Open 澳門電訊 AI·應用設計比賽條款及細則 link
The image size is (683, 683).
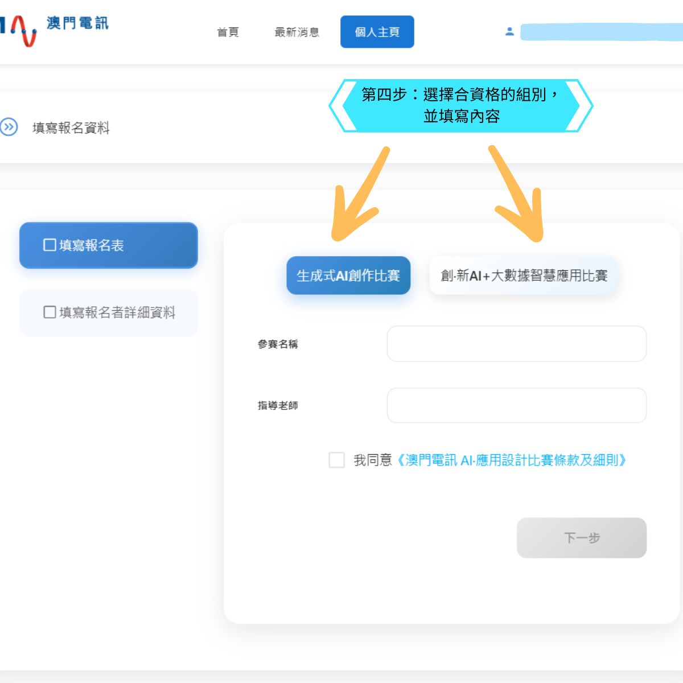pos(512,460)
